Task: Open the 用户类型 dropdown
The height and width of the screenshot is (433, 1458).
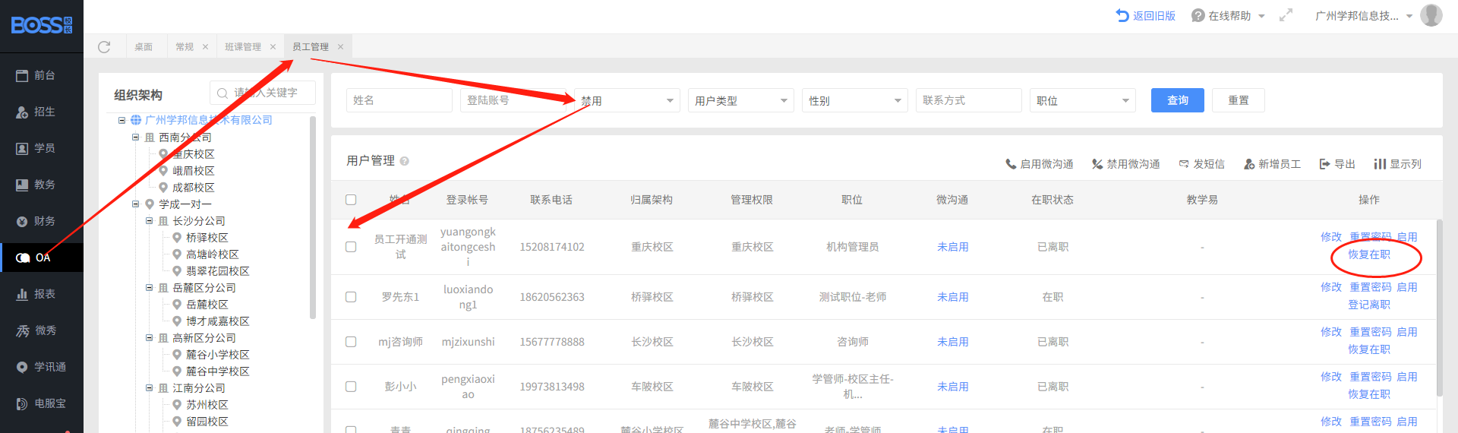Action: tap(741, 100)
